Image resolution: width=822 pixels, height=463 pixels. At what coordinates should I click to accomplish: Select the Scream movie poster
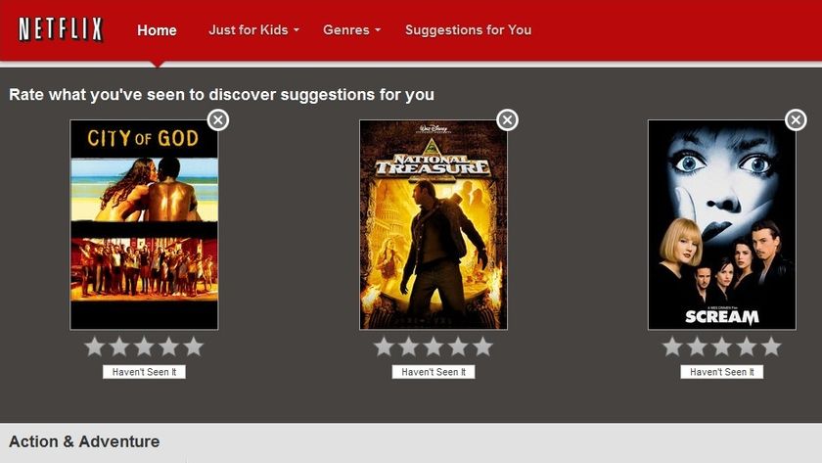coord(722,225)
